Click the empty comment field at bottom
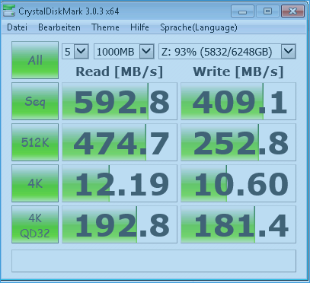310x283 pixels. [x=154, y=261]
